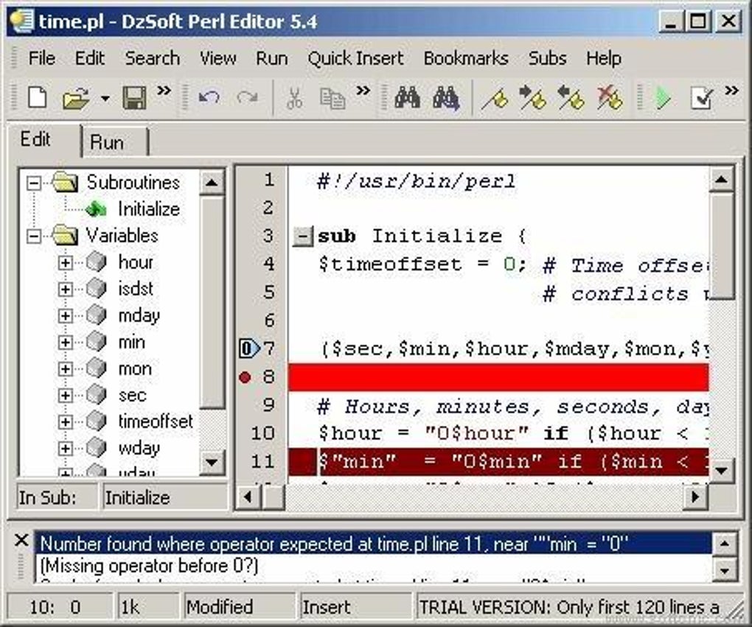Image resolution: width=752 pixels, height=627 pixels.
Task: Expand the isdst variable node
Action: coord(65,289)
